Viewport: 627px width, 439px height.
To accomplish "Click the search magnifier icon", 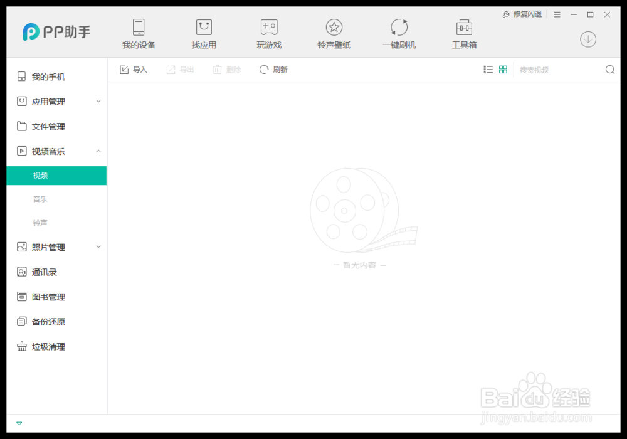I will (610, 70).
